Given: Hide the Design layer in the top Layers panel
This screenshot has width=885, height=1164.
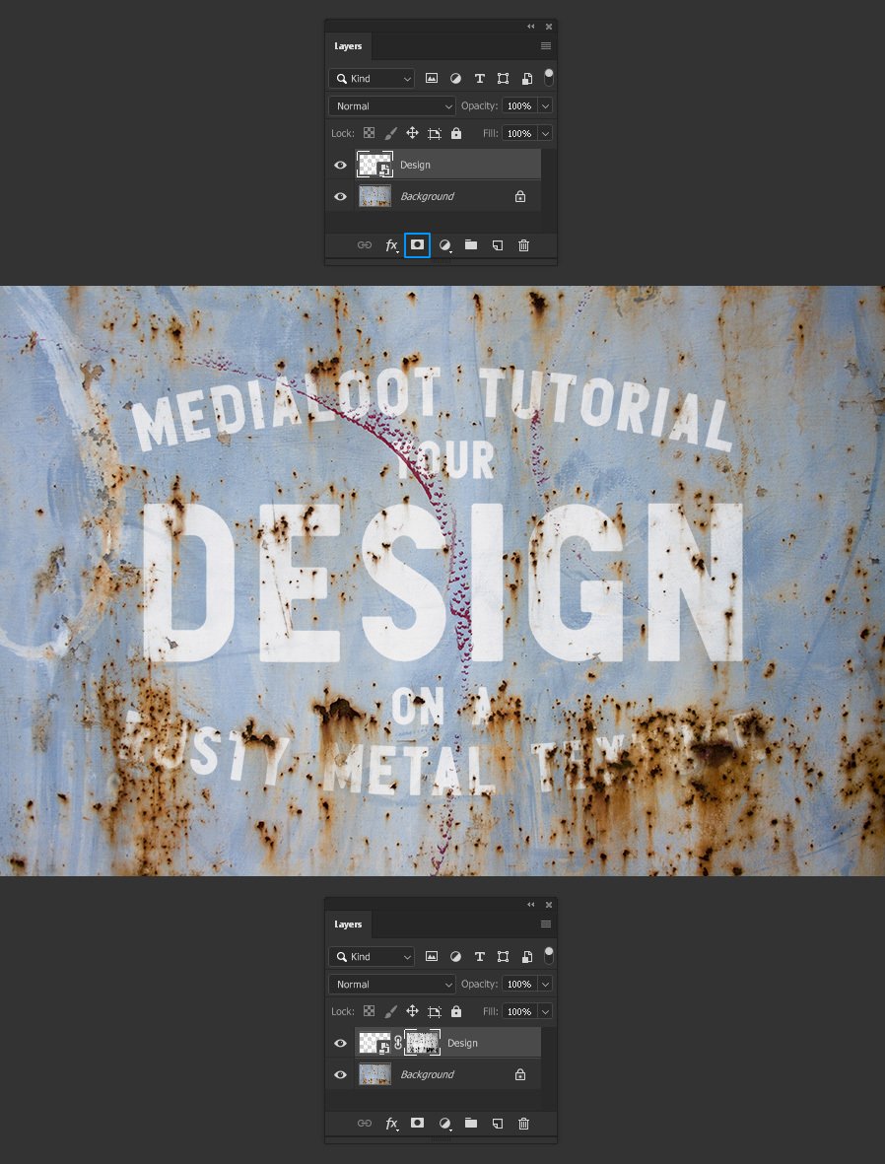Looking at the screenshot, I should tap(341, 165).
